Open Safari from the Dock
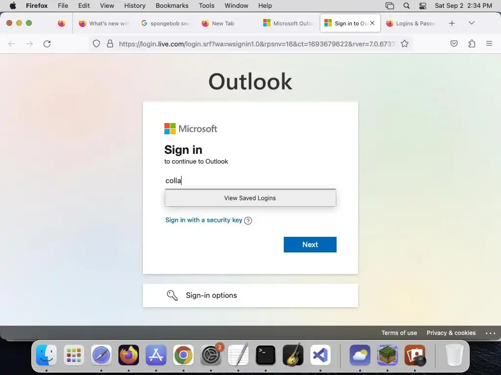This screenshot has height=375, width=501. pos(101,355)
